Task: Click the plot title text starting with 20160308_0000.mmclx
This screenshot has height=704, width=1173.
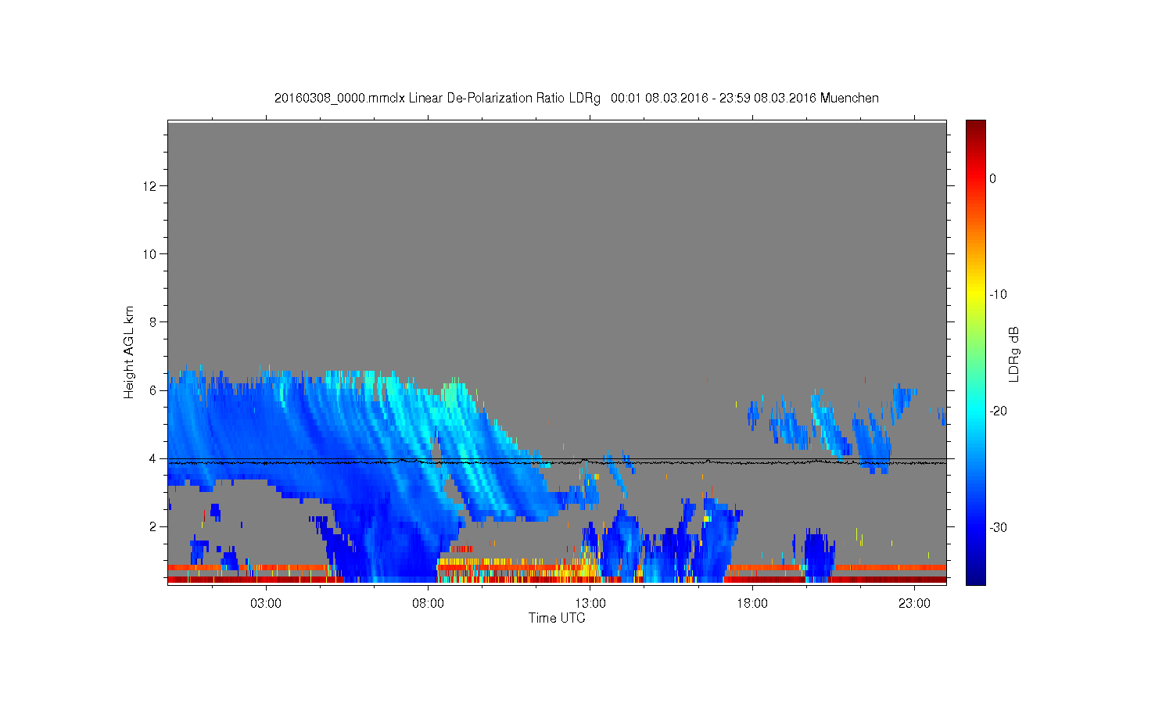Action: [576, 99]
